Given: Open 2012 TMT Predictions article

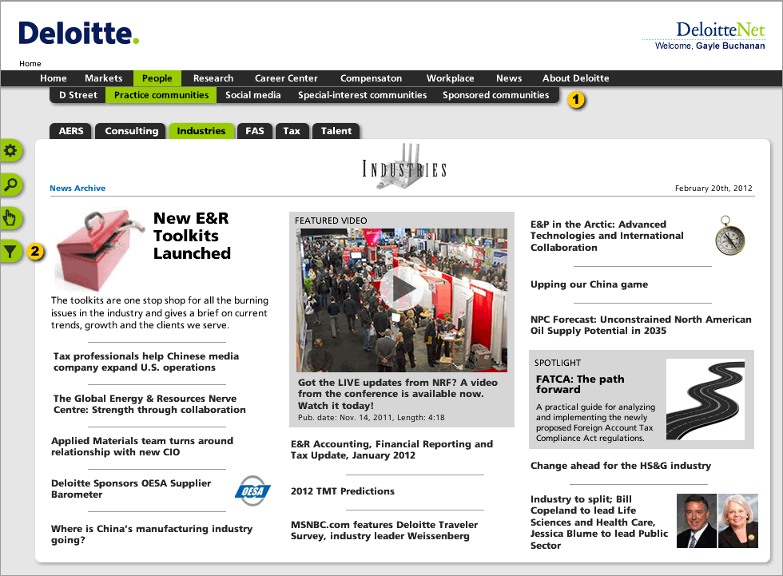Looking at the screenshot, I should pyautogui.click(x=343, y=491).
